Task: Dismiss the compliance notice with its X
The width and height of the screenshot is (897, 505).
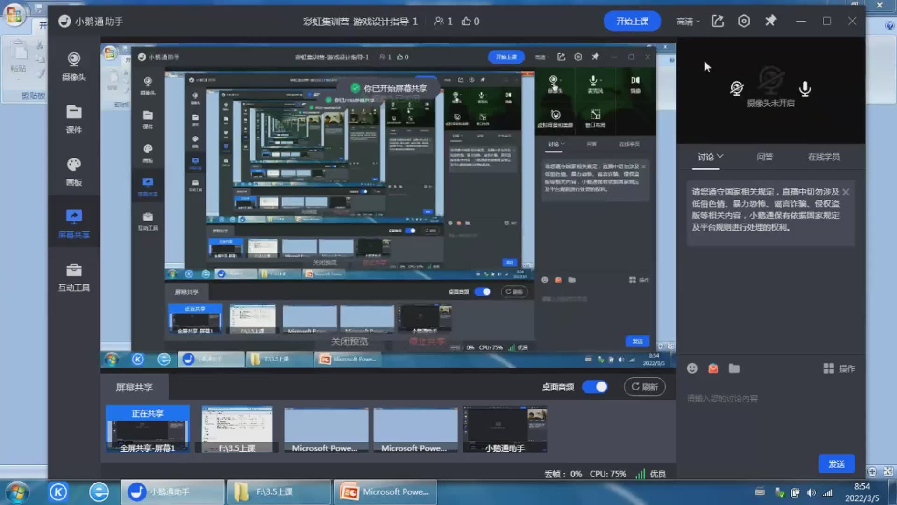Action: (x=846, y=192)
